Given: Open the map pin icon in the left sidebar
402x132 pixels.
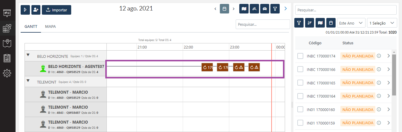Looking at the screenshot, I should [7, 43].
